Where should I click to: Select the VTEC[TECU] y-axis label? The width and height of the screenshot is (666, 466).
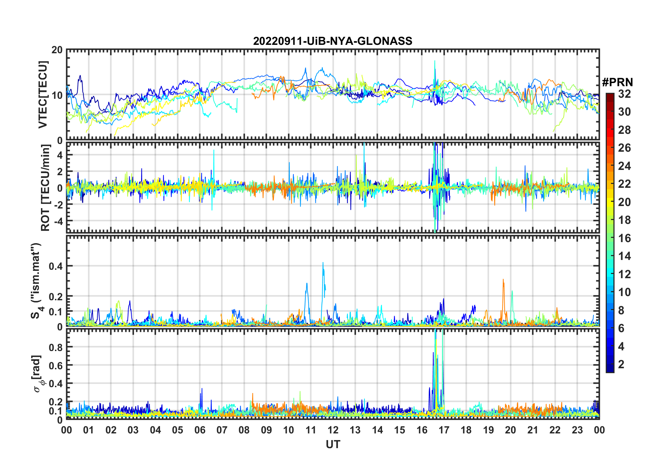[x=43, y=95]
